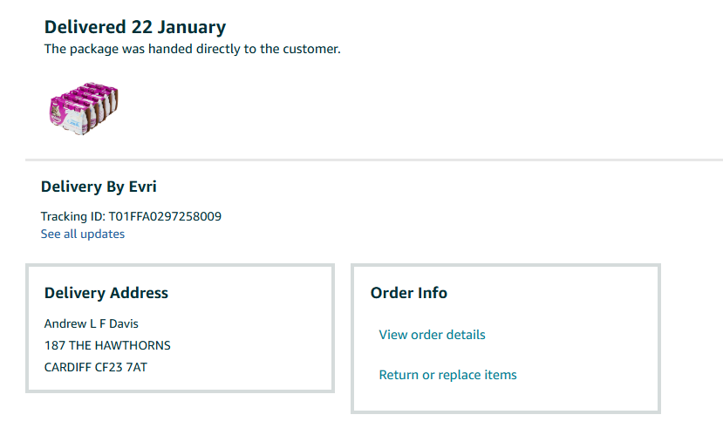Click recipient name Andrew L F Davis
Image resolution: width=723 pixels, height=435 pixels.
[x=91, y=323]
